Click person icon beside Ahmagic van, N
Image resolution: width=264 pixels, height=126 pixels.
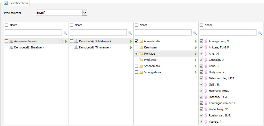[206, 41]
